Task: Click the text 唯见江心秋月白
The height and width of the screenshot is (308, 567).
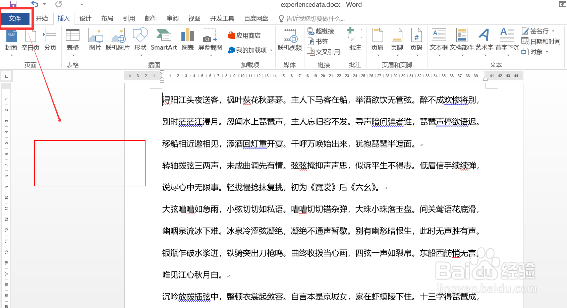Action: (x=190, y=275)
